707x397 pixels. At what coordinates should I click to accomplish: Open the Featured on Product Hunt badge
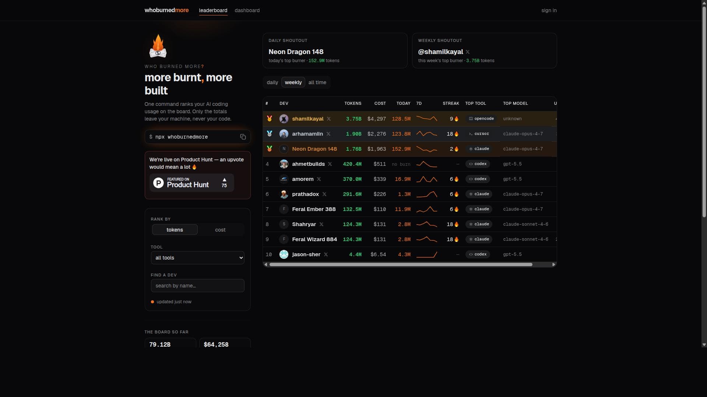coord(191,183)
